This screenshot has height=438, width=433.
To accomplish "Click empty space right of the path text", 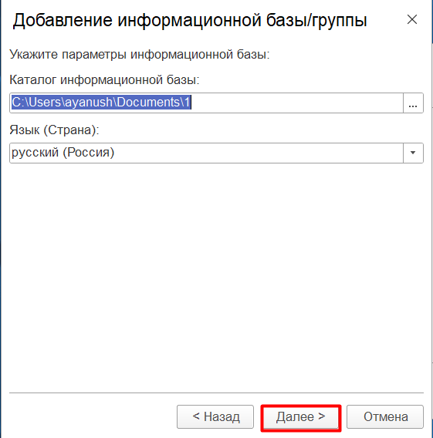I will 296,103.
